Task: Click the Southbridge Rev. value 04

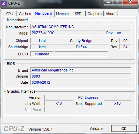Action: point(125,47)
